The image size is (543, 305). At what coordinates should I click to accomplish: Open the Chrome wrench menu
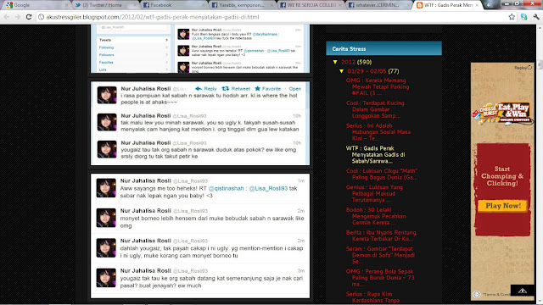pos(536,17)
